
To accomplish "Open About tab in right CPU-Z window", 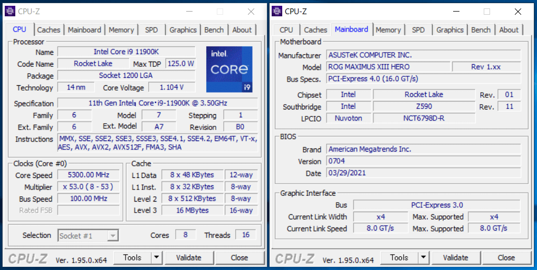I will click(509, 29).
